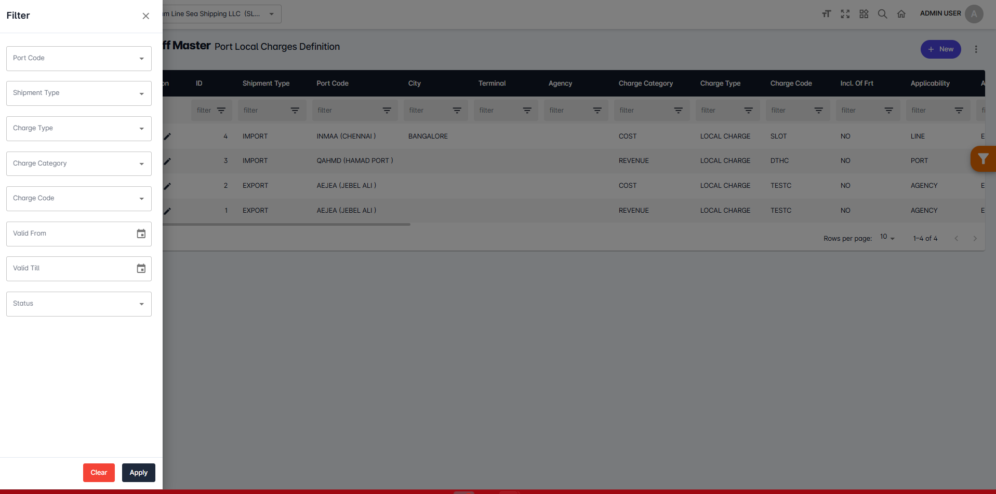This screenshot has height=494, width=996.
Task: Expand the Charge Category dropdown
Action: (79, 163)
